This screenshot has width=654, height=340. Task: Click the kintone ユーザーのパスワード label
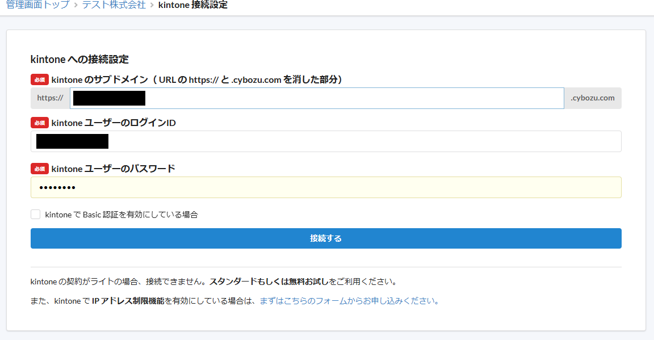click(113, 169)
